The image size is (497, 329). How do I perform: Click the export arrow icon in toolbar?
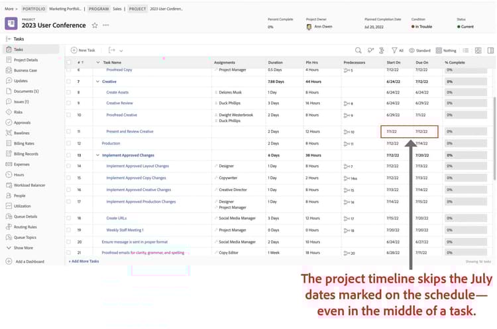112,50
